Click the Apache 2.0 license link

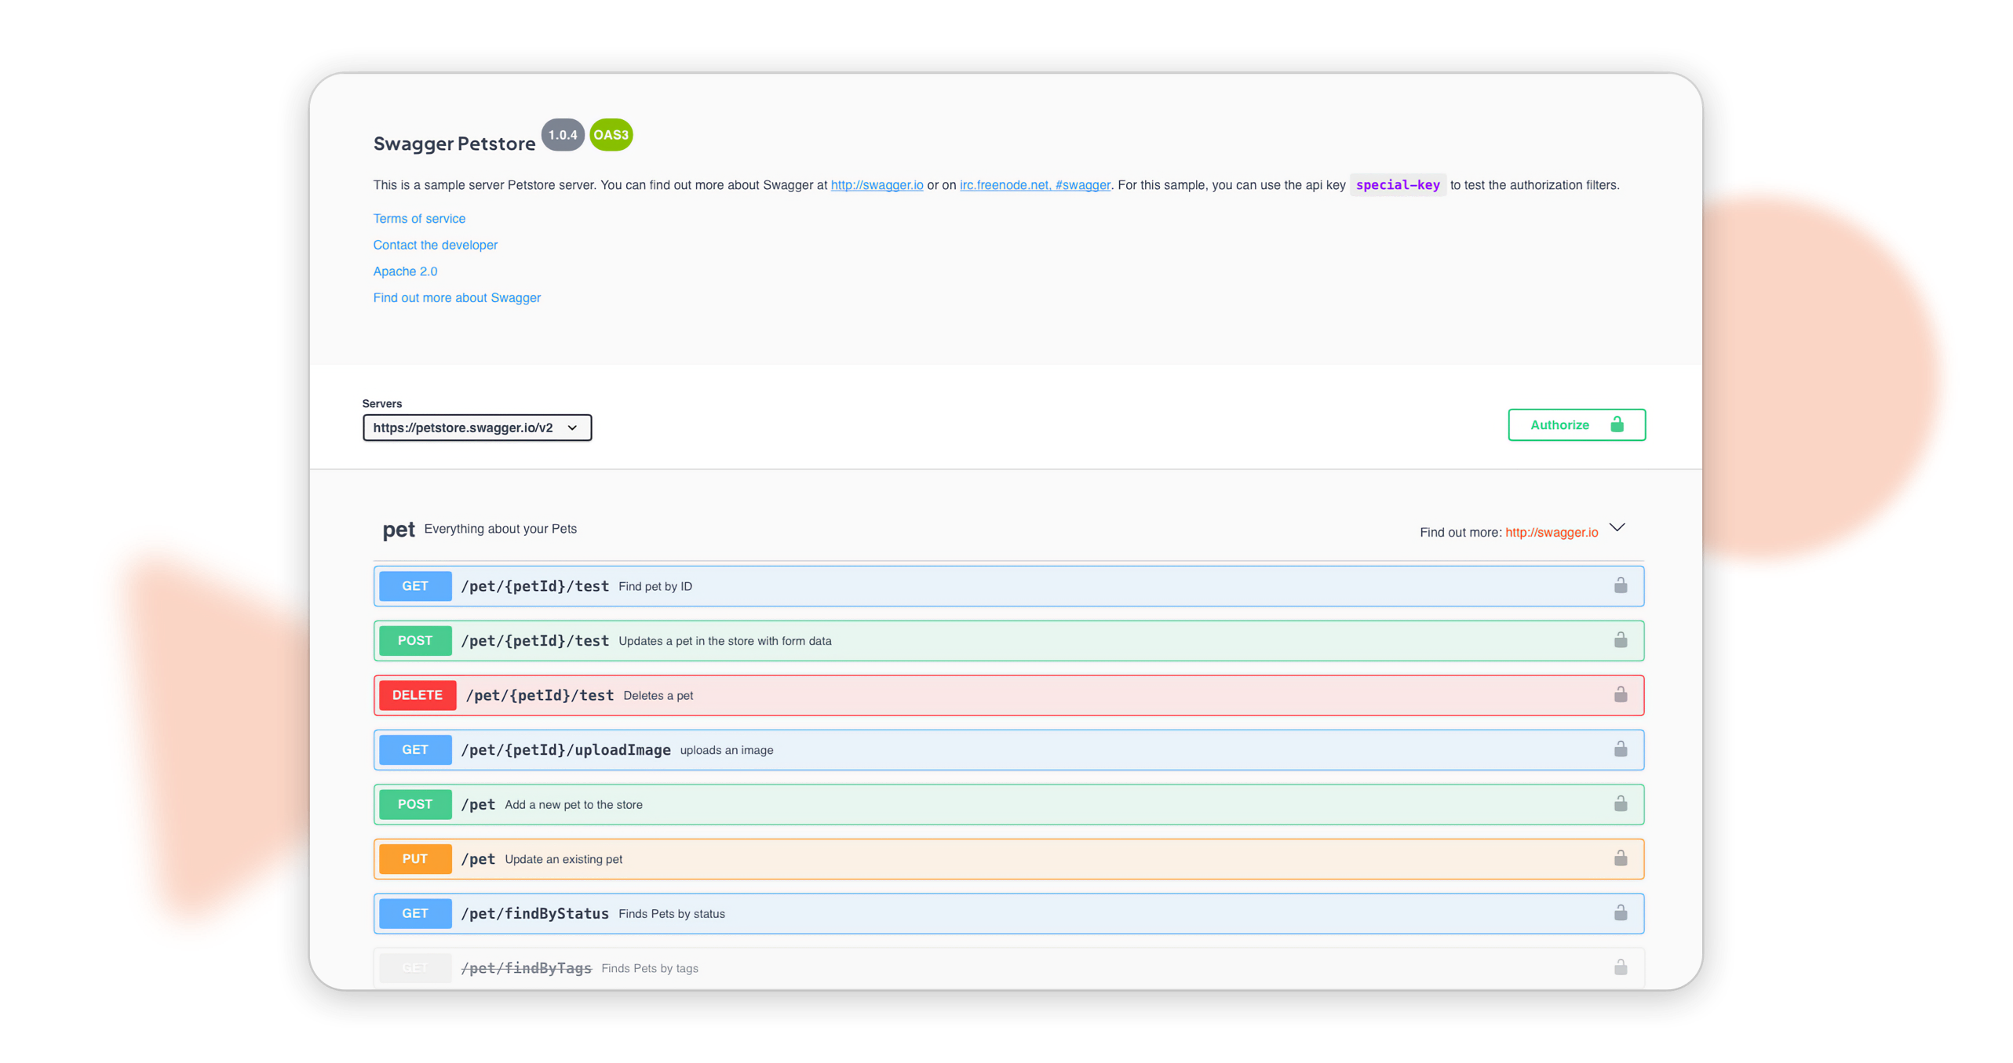coord(403,271)
